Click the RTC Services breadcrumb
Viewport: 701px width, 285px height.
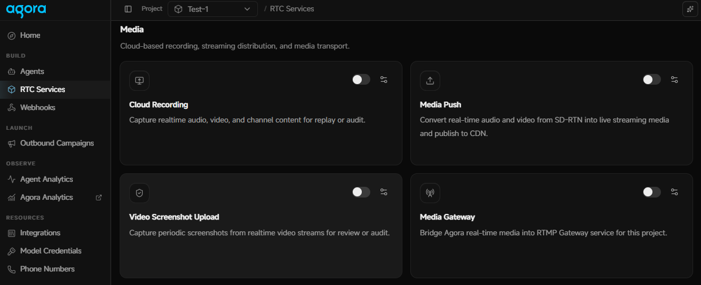click(292, 9)
